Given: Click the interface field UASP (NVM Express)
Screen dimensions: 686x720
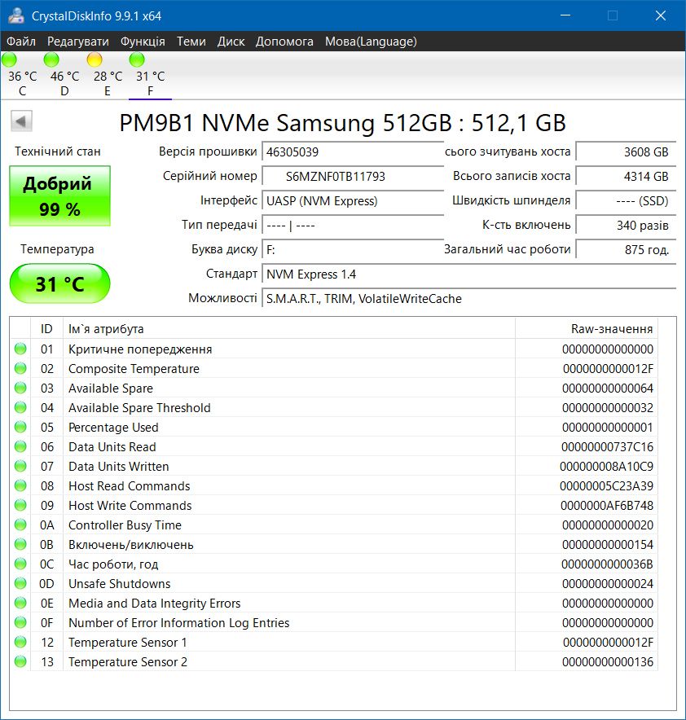Looking at the screenshot, I should (353, 200).
